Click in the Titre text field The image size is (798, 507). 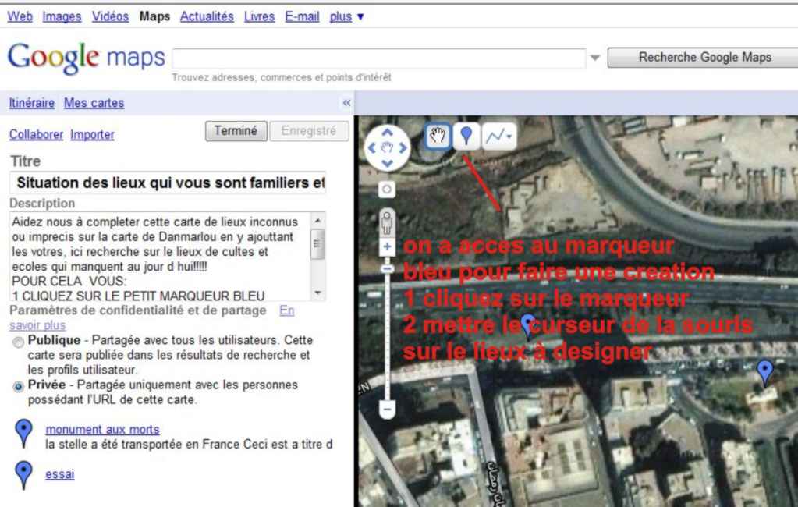click(x=167, y=183)
